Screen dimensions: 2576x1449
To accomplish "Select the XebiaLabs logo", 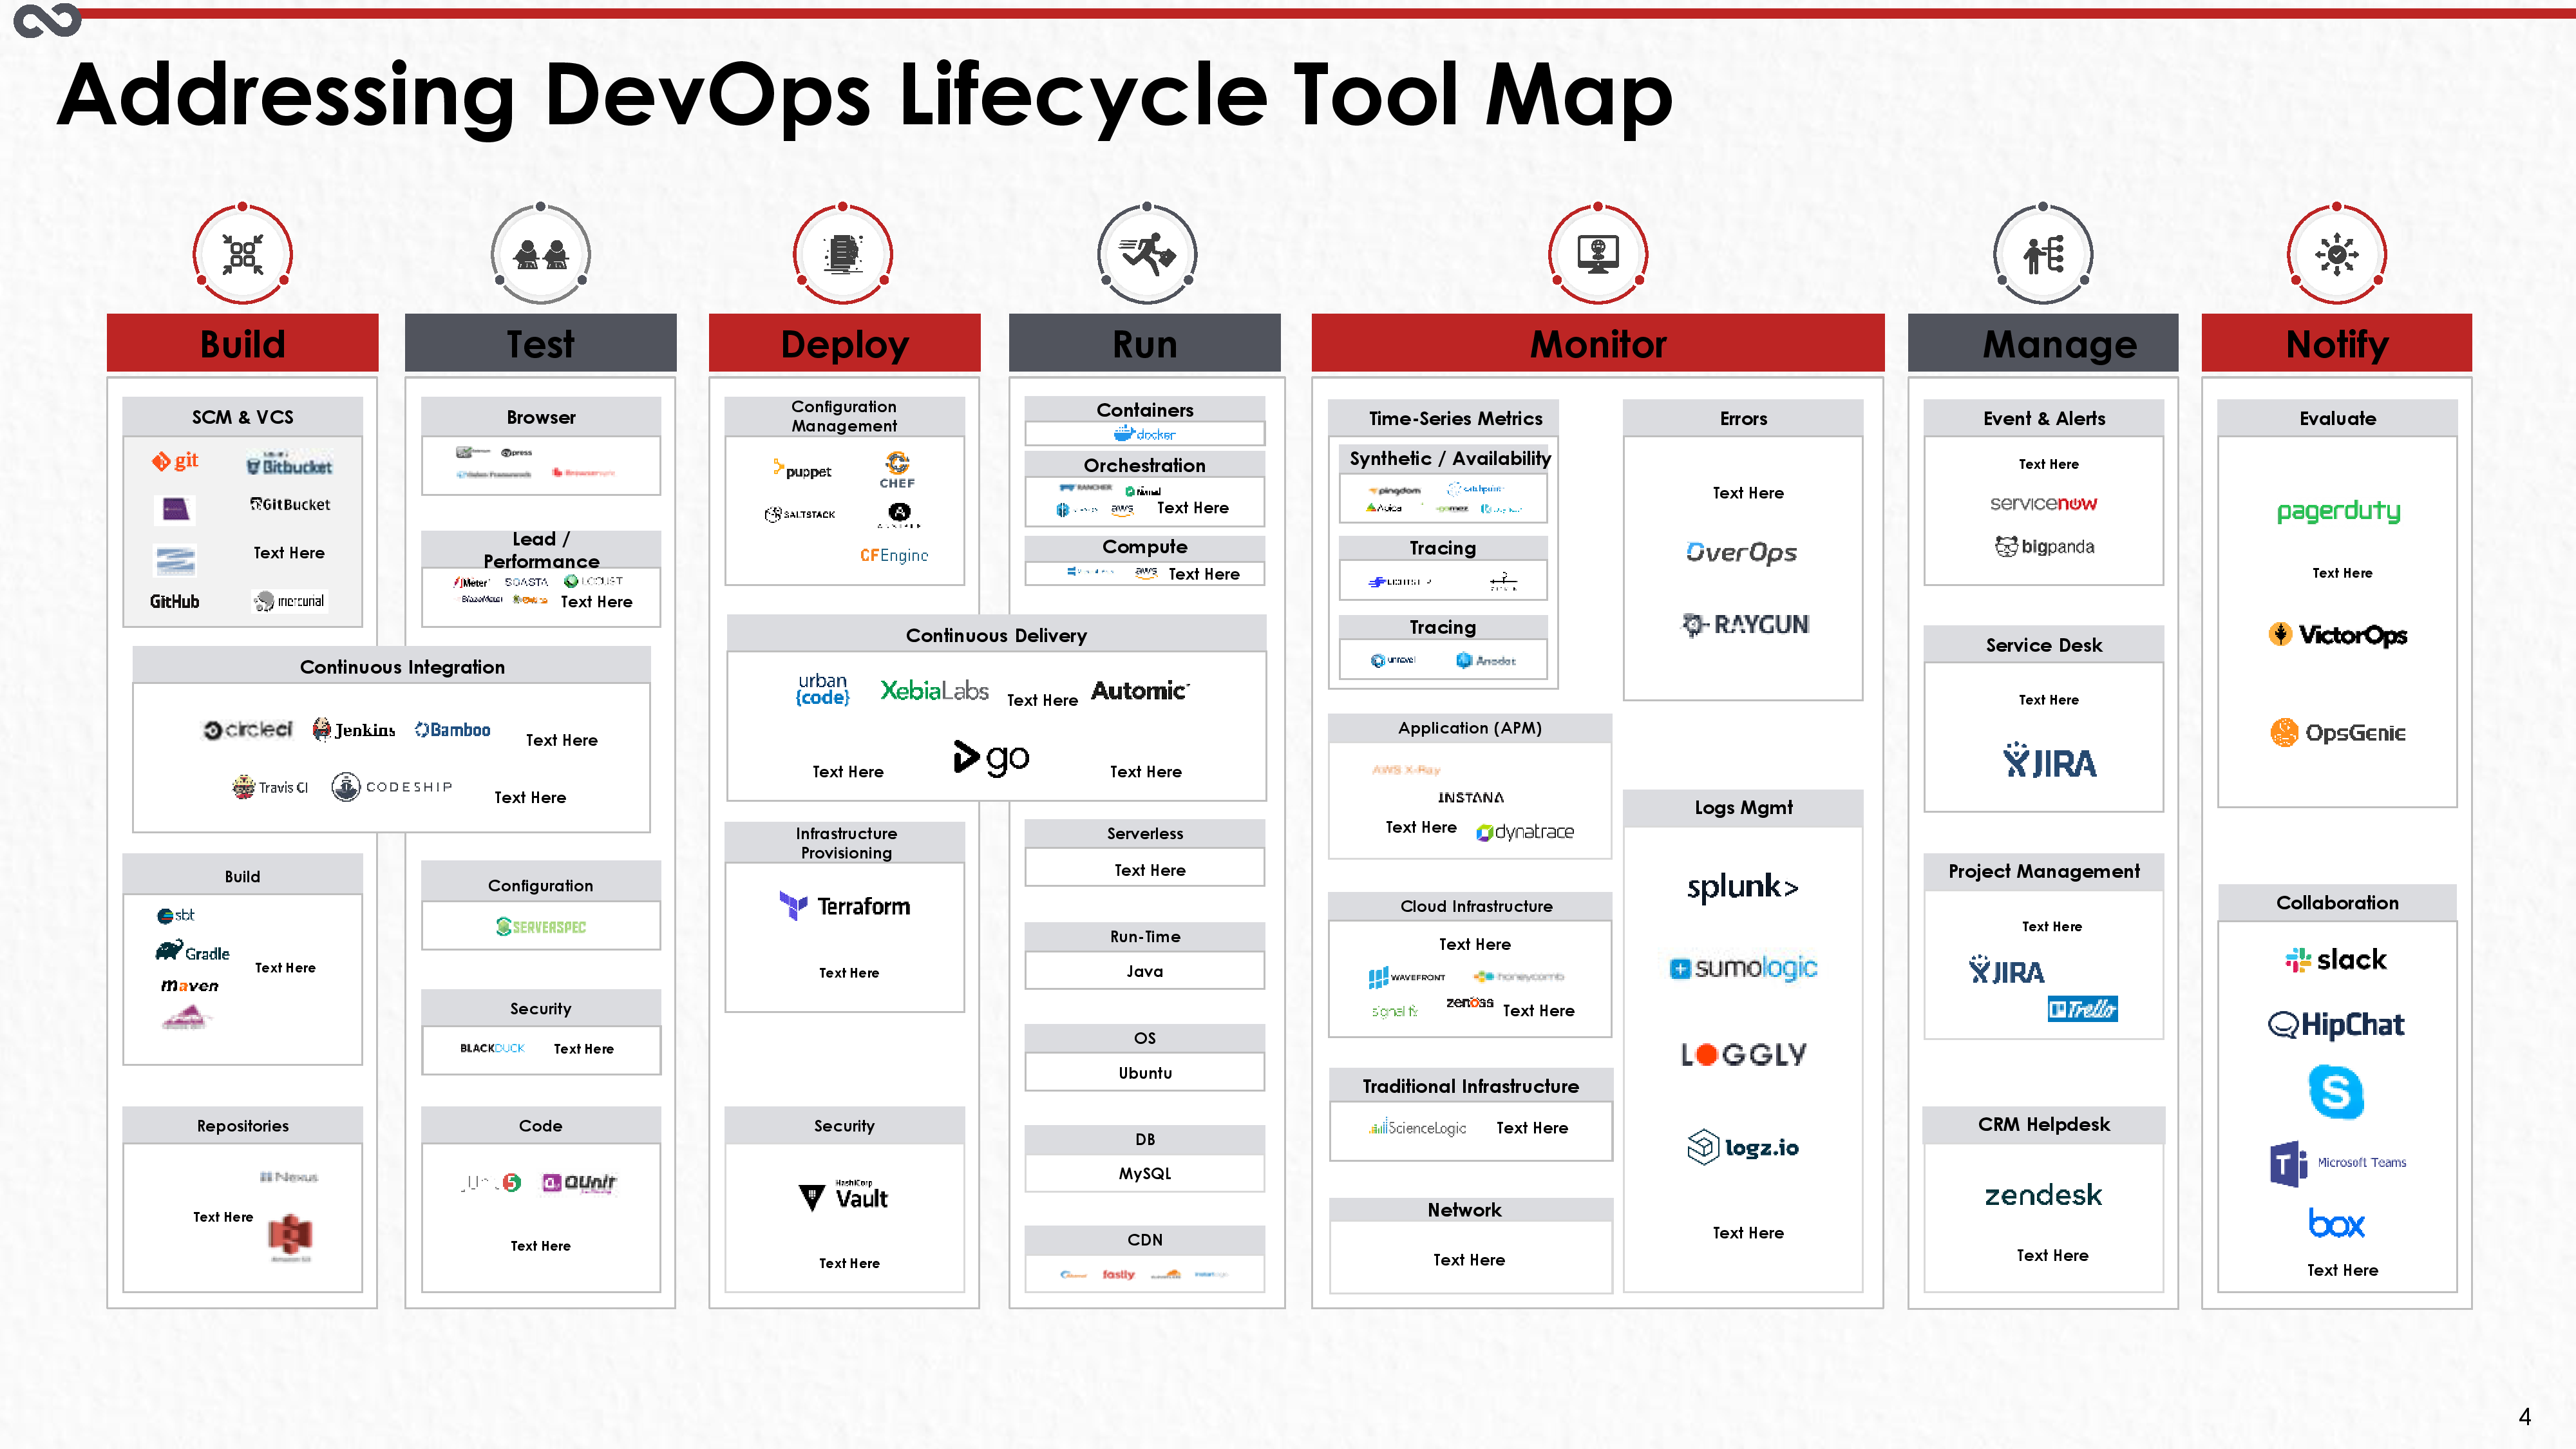I will point(934,690).
